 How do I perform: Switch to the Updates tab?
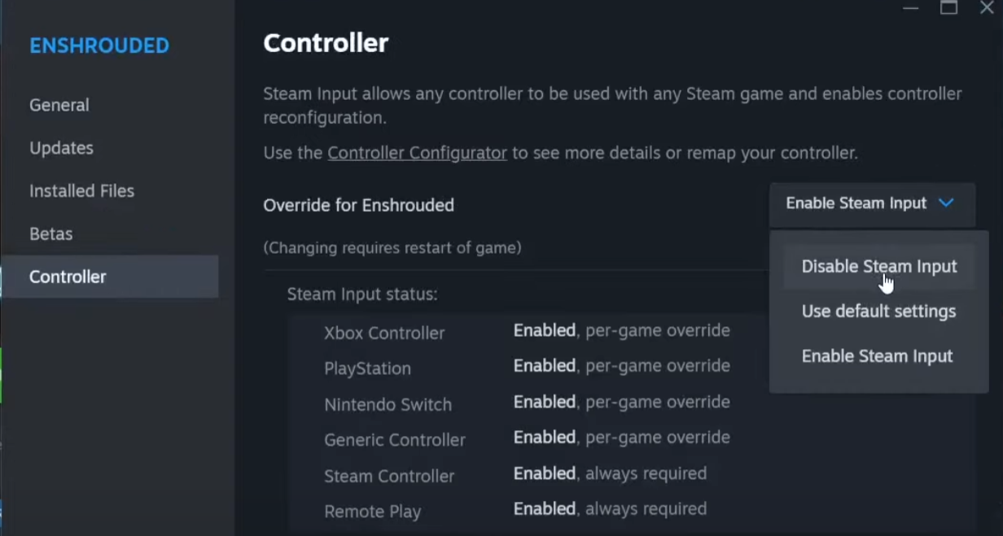pyautogui.click(x=62, y=148)
